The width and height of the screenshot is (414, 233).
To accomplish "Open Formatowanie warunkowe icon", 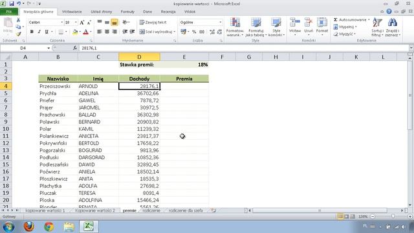I will (235, 23).
